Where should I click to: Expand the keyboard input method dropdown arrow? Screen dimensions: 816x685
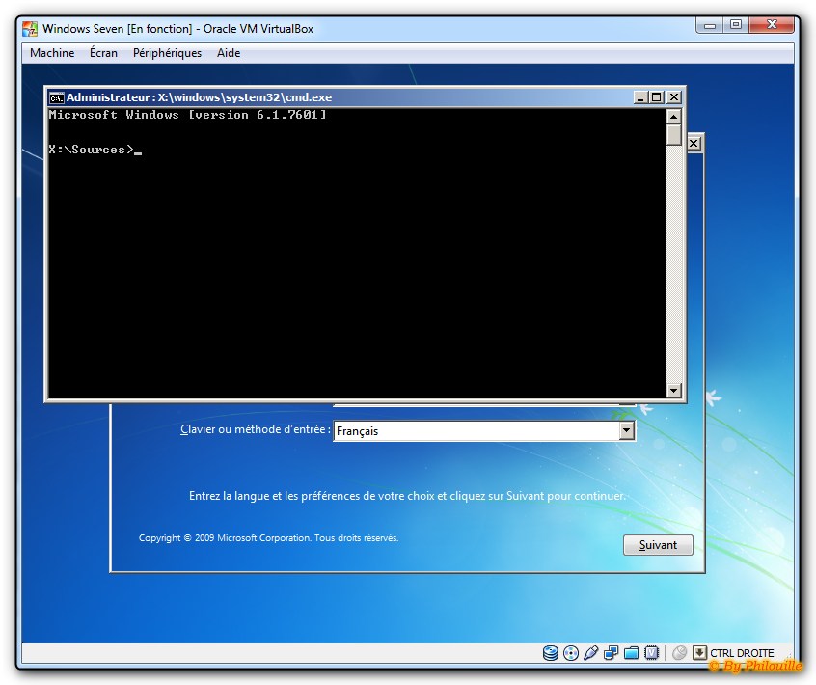pos(627,431)
